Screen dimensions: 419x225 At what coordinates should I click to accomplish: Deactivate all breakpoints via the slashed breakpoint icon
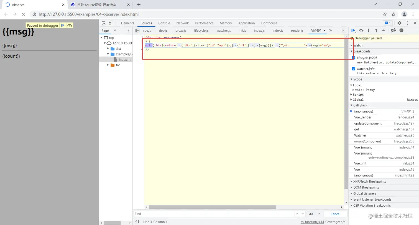[394, 31]
